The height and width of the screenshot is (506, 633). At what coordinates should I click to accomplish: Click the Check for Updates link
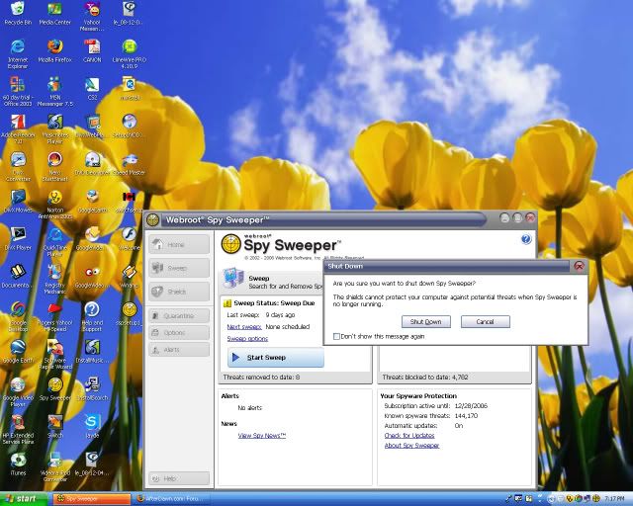click(409, 436)
